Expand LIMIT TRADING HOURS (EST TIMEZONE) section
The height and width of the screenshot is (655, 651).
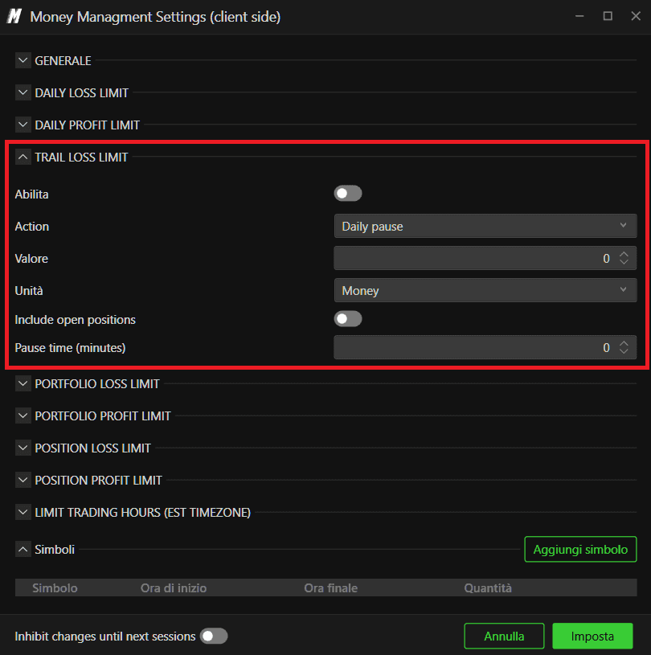pyautogui.click(x=23, y=512)
